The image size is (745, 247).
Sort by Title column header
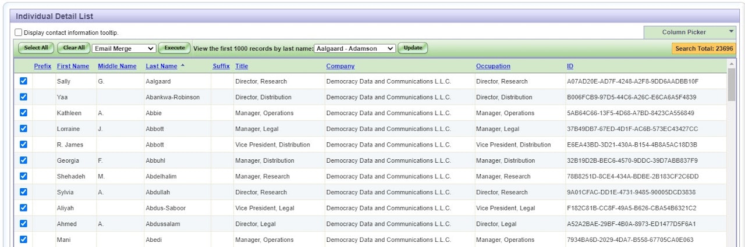241,66
